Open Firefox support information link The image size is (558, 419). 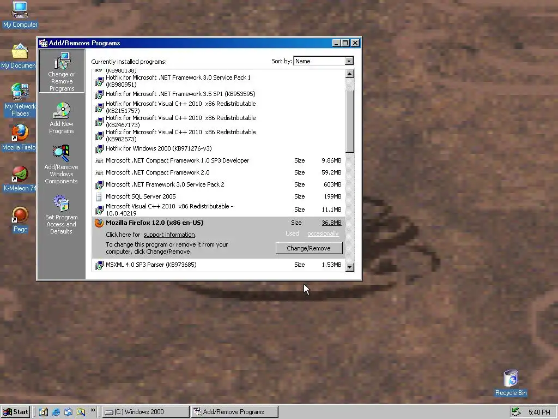(169, 235)
